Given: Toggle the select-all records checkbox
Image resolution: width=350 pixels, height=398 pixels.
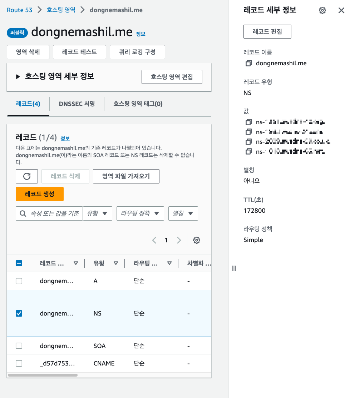Looking at the screenshot, I should 19,263.
